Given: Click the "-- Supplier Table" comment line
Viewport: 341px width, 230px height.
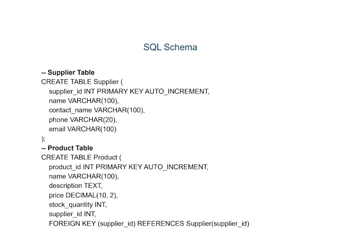Looking at the screenshot, I should pyautogui.click(x=68, y=73).
